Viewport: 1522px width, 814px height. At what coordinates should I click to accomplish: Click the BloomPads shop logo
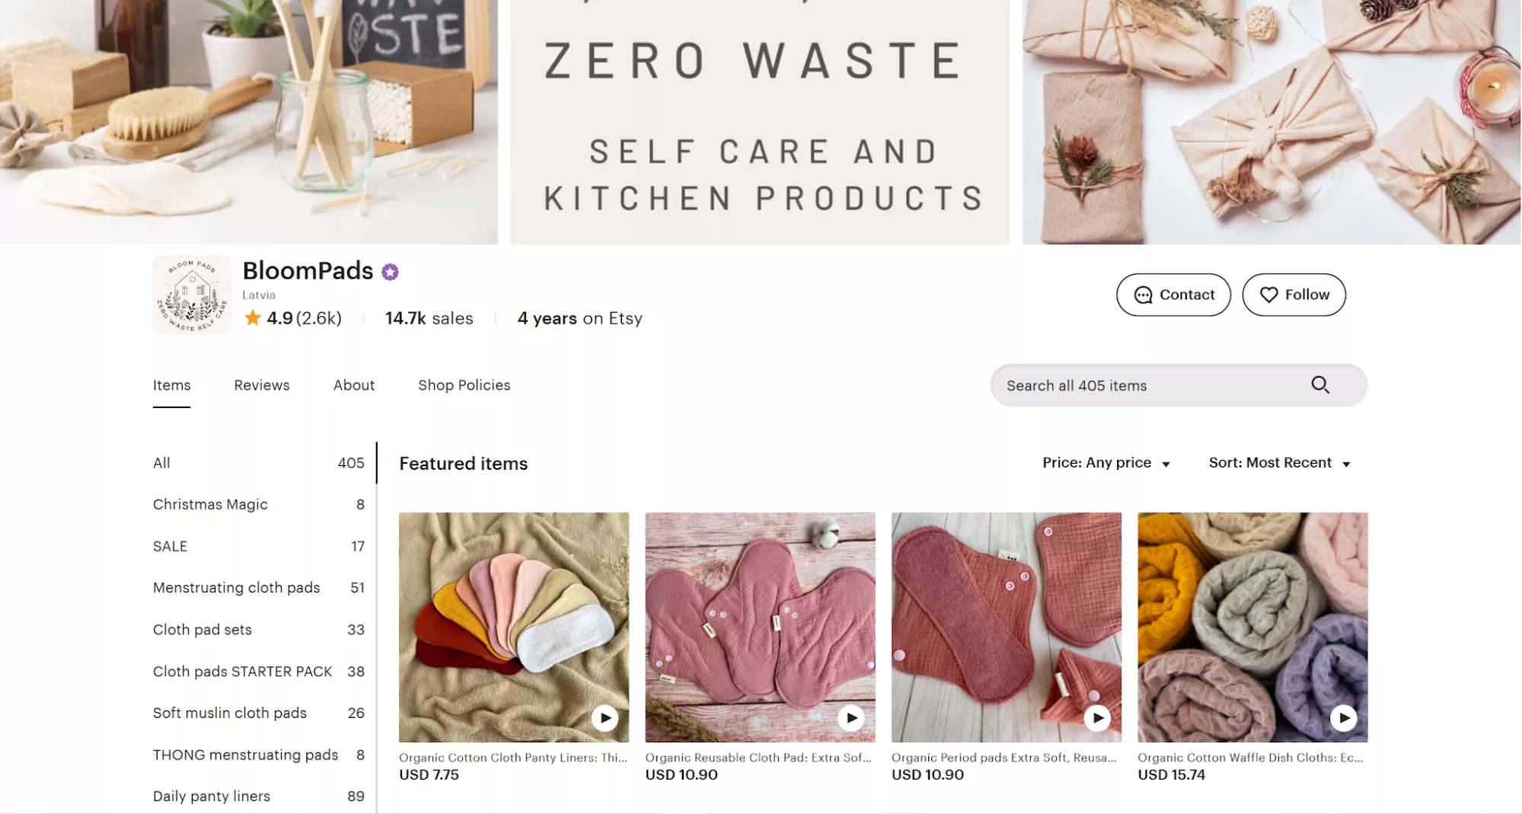[192, 295]
